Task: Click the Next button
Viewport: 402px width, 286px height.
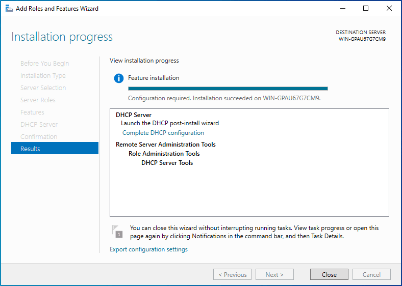Action: [274, 274]
